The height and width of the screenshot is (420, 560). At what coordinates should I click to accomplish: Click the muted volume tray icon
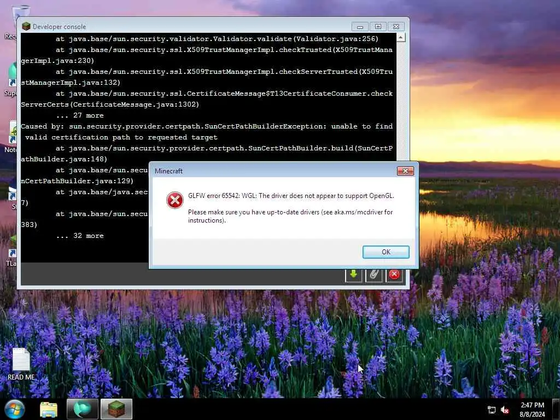click(x=505, y=410)
